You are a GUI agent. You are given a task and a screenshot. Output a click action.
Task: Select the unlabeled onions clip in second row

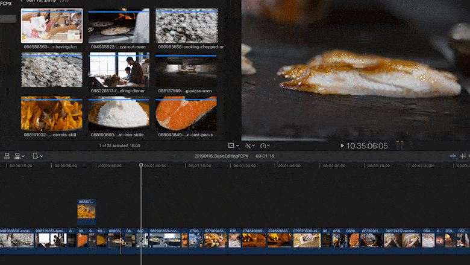[x=52, y=70]
